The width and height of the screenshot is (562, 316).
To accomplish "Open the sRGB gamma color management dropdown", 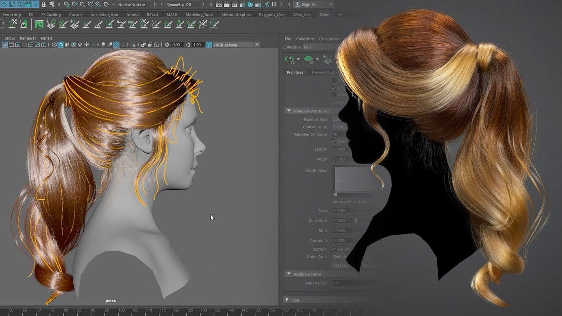I will pos(256,45).
